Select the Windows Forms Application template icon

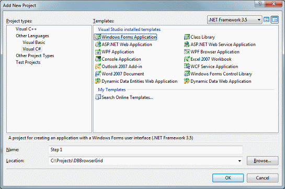click(x=98, y=37)
